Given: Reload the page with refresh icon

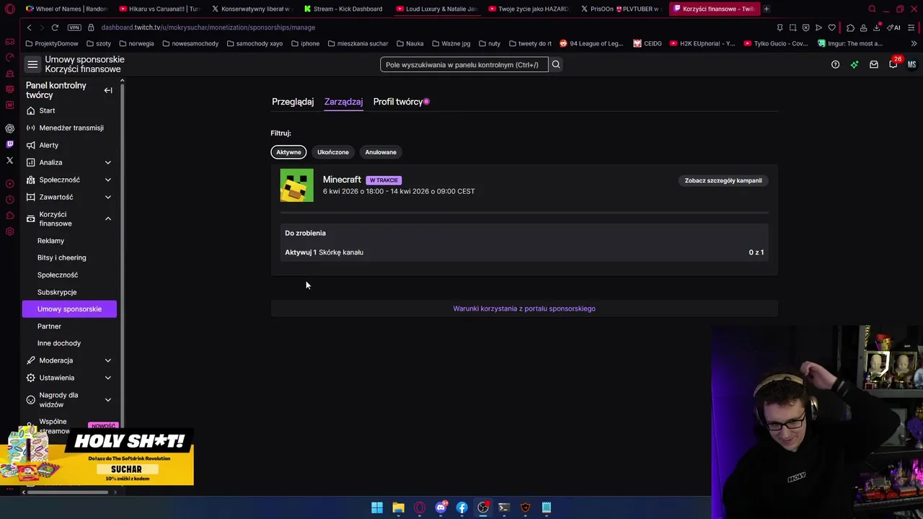Looking at the screenshot, I should (x=55, y=27).
